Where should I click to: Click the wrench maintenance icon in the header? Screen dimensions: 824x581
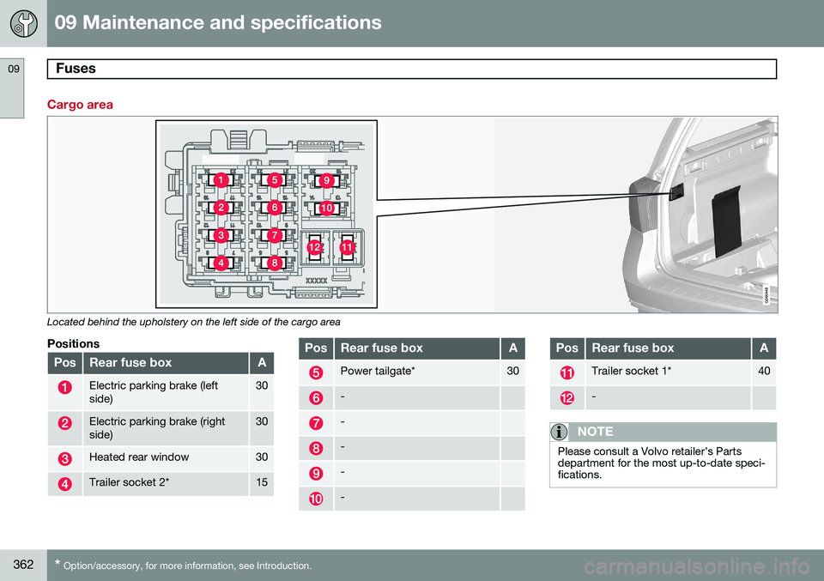24,24
